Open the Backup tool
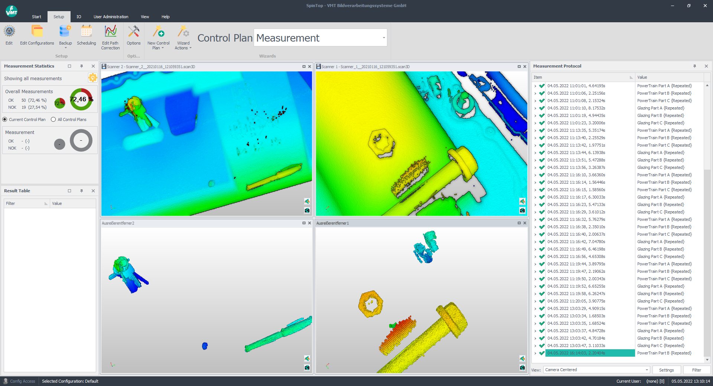Screen dimensions: 713x386 click(x=65, y=35)
